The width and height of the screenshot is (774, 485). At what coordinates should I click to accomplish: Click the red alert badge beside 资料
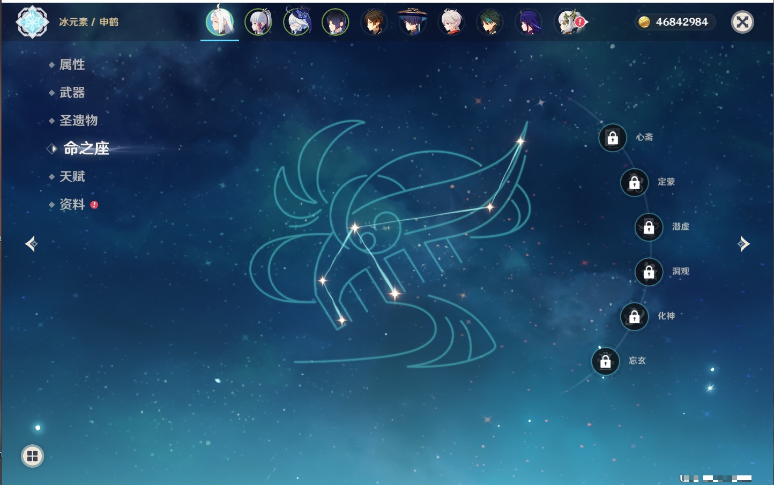(x=94, y=205)
